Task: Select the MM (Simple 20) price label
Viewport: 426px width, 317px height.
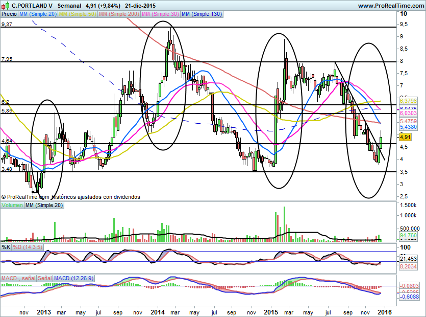Action: coord(38,14)
